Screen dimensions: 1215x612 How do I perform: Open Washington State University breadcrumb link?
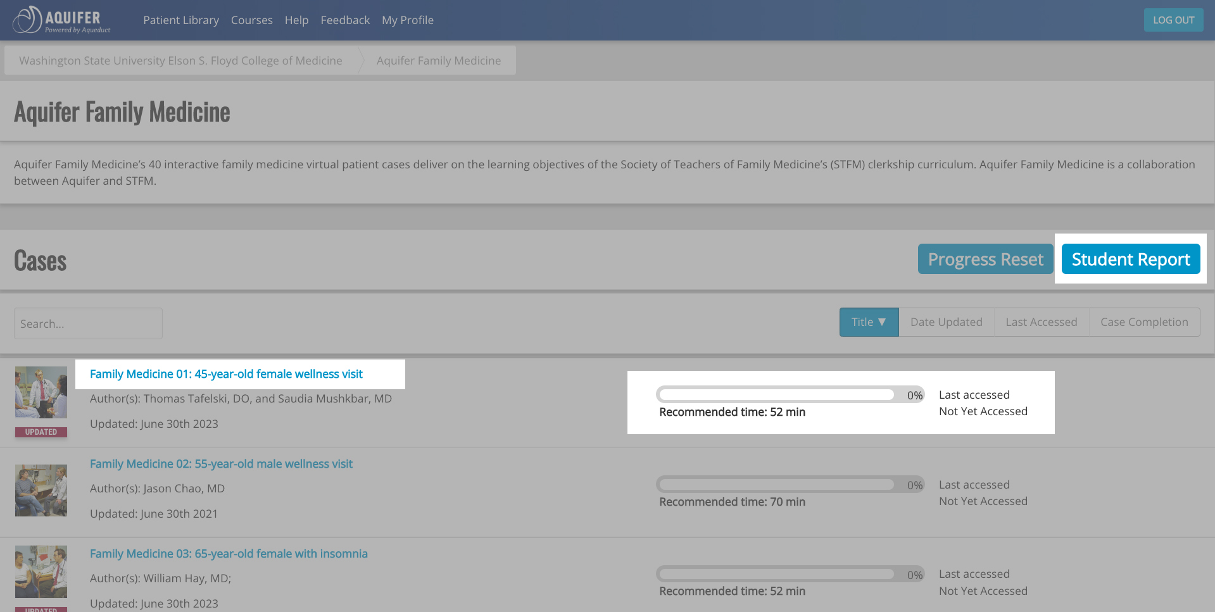pos(180,61)
